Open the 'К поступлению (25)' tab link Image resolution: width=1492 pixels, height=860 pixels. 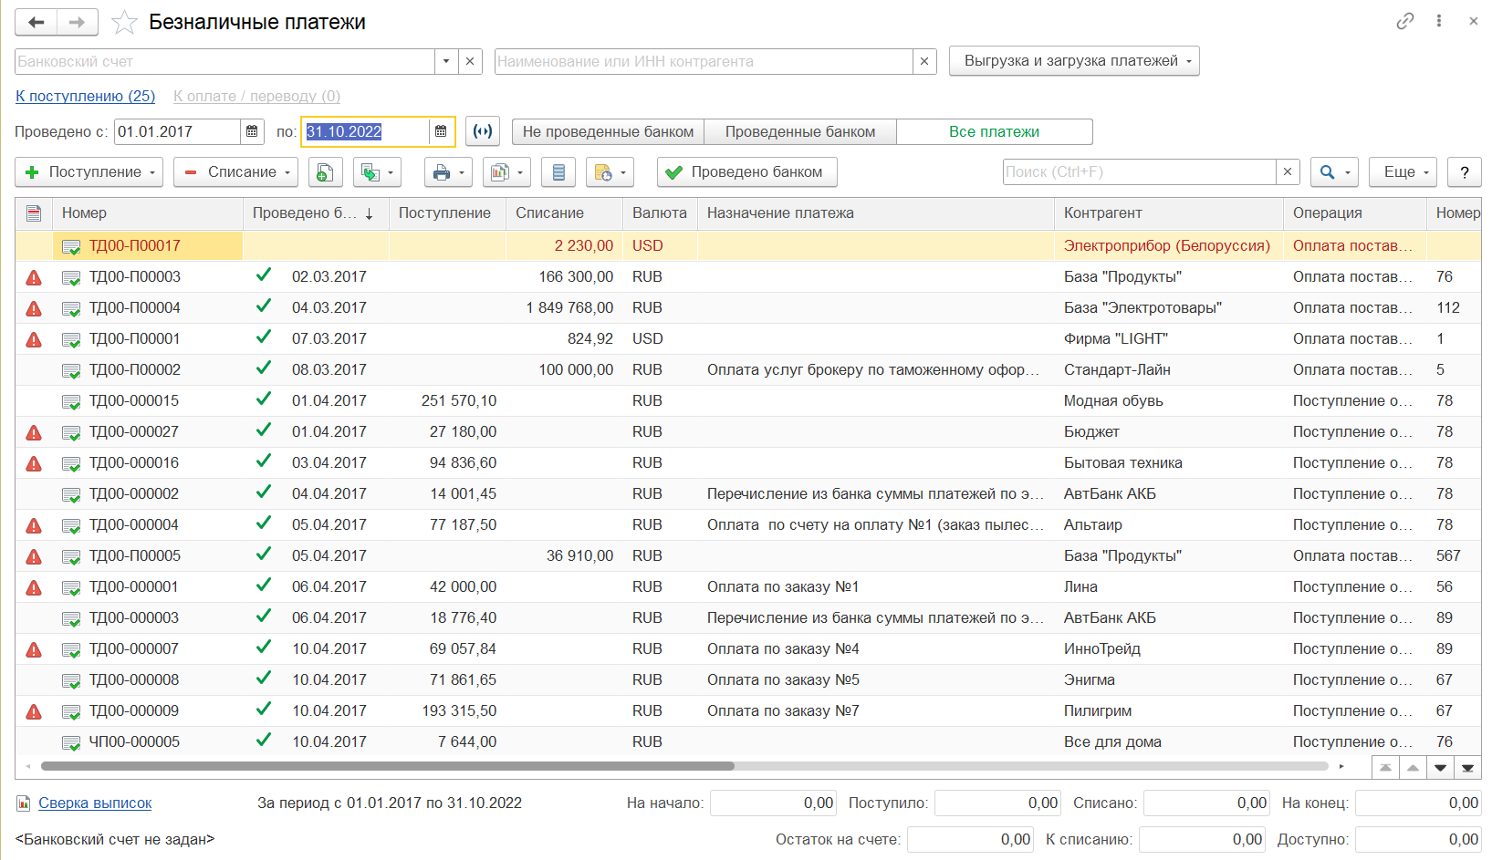[85, 96]
